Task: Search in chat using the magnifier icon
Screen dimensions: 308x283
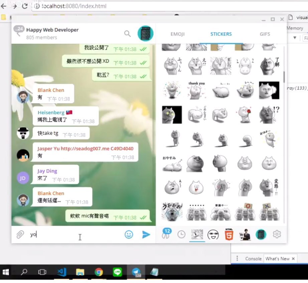Action: tap(127, 33)
